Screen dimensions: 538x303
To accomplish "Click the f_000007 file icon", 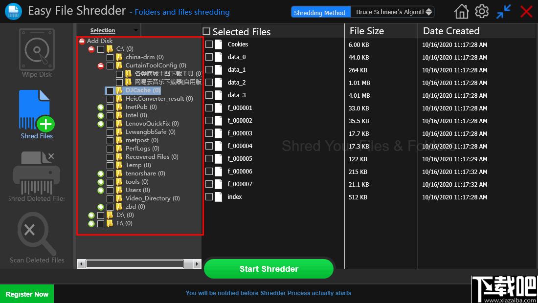I will click(219, 184).
